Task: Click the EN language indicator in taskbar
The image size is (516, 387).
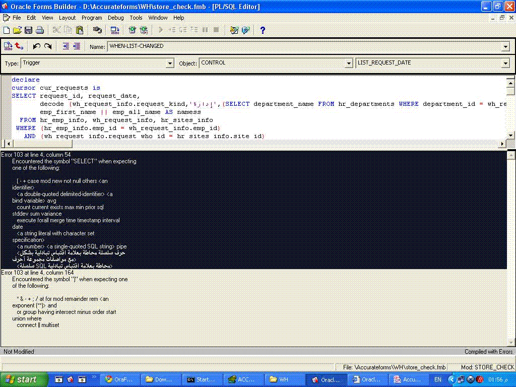Action: (x=438, y=380)
